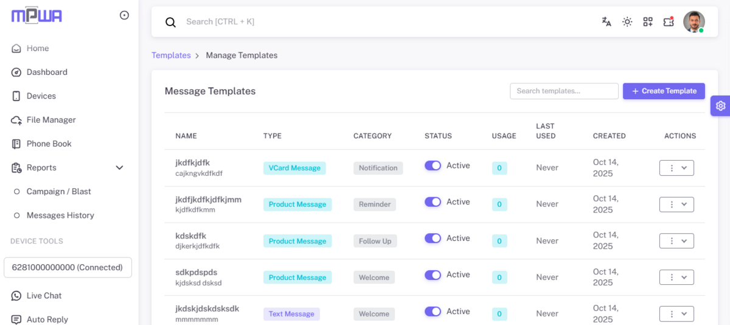Viewport: 730px width, 325px height.
Task: Click the Create Template button
Action: 664,91
